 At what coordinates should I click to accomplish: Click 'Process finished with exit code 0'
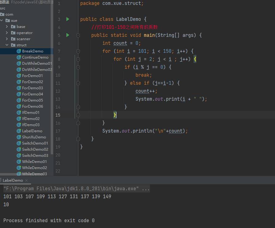coord(49,220)
